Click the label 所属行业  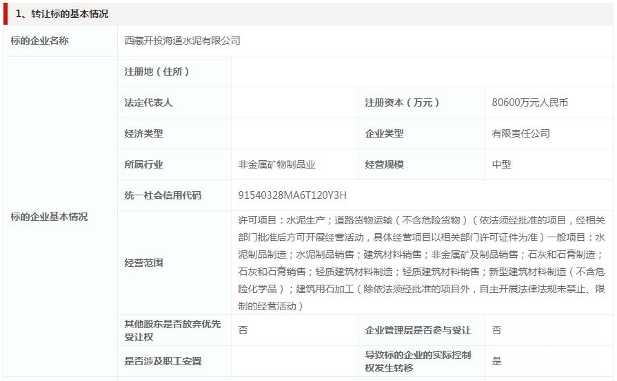point(143,165)
